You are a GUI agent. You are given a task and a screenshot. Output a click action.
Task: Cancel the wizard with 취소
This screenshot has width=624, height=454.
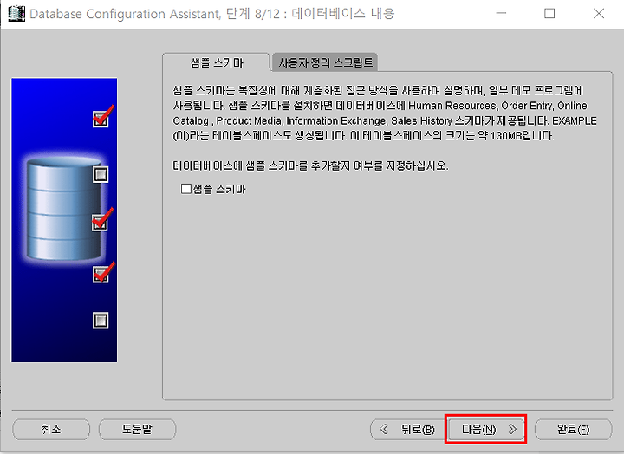coord(51,430)
